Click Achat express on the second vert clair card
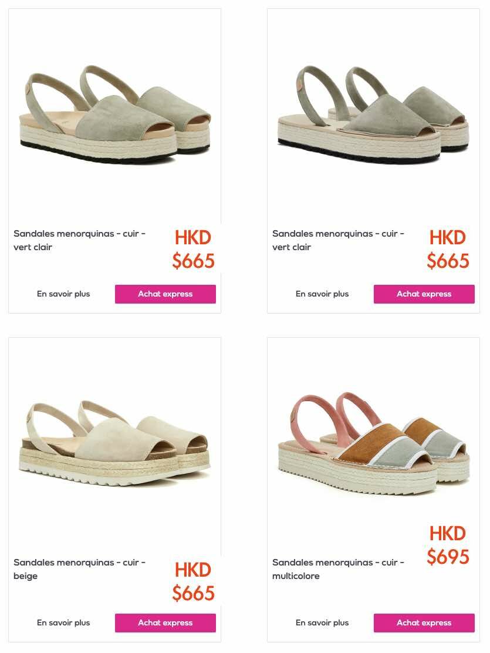Viewport: 490px width, 653px height. click(424, 294)
